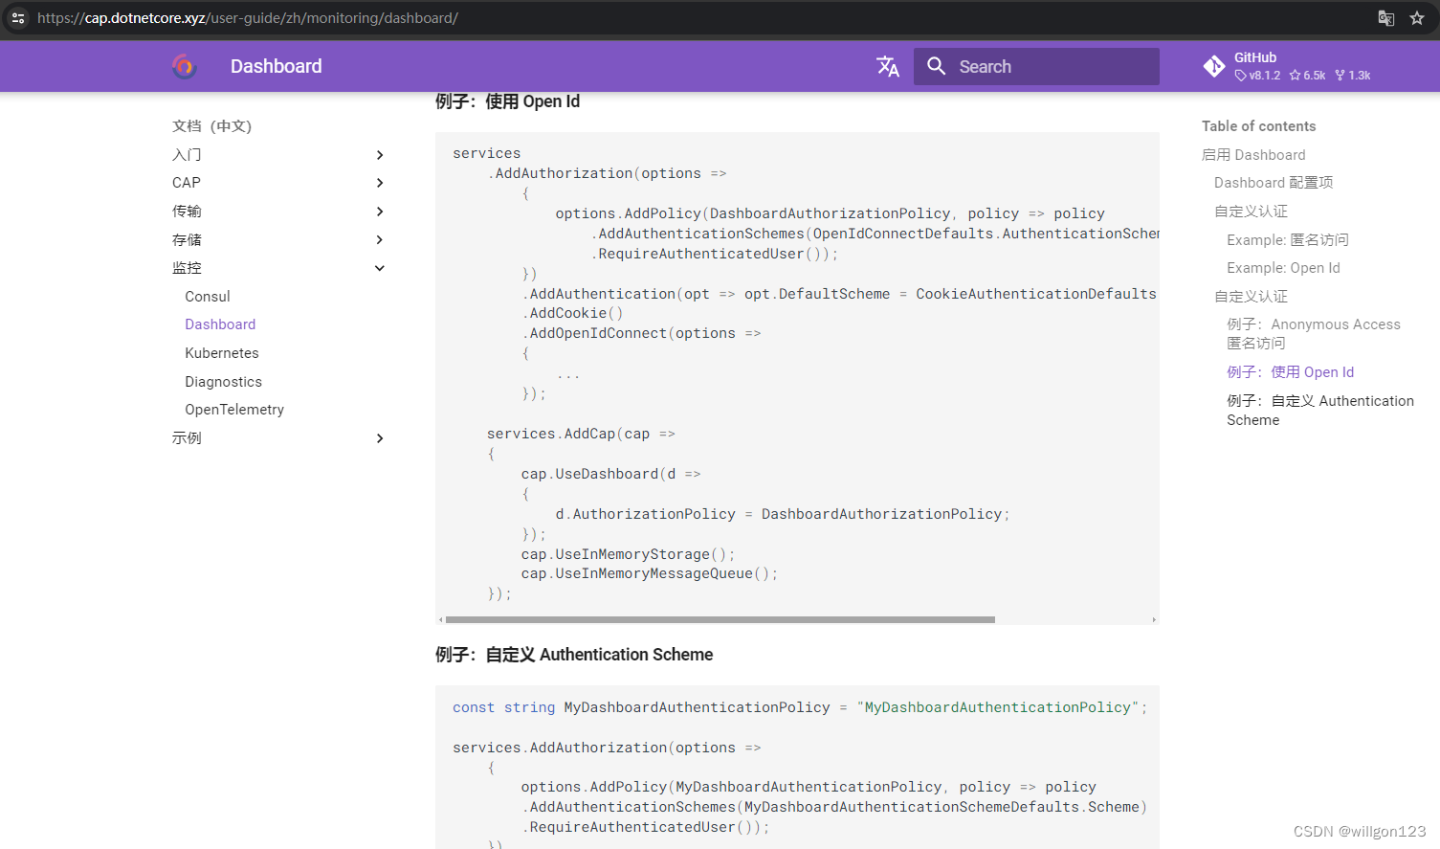1440x849 pixels.
Task: Collapse the 监控 navigation section
Action: [x=380, y=268]
